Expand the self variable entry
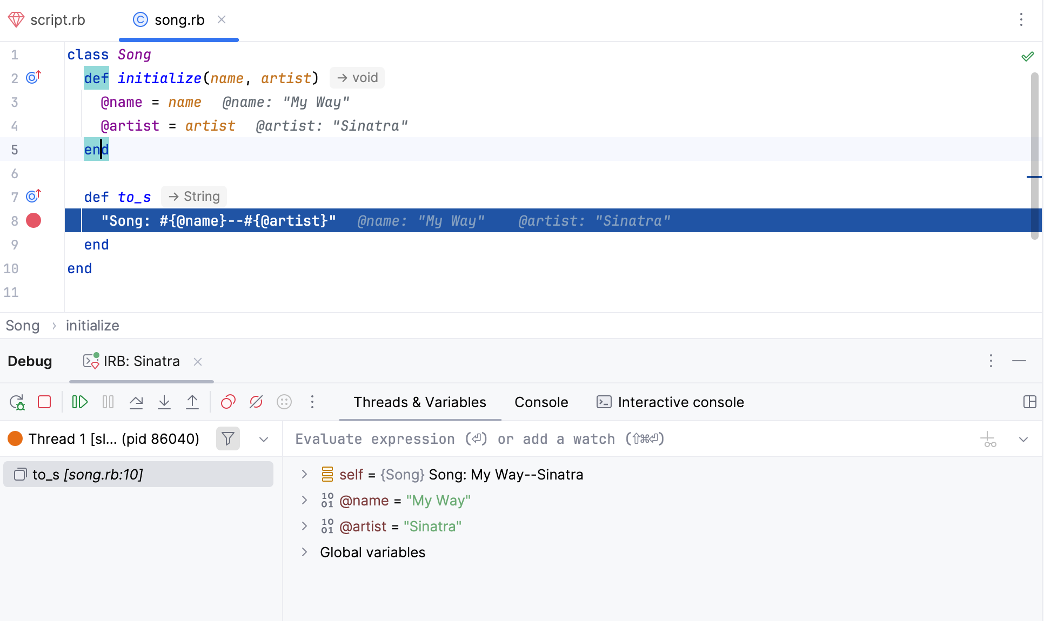The width and height of the screenshot is (1044, 621). [304, 474]
